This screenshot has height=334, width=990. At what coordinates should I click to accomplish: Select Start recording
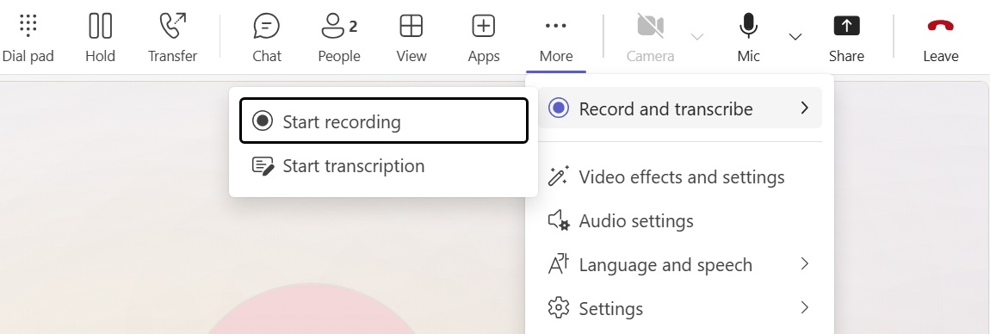[x=384, y=121]
